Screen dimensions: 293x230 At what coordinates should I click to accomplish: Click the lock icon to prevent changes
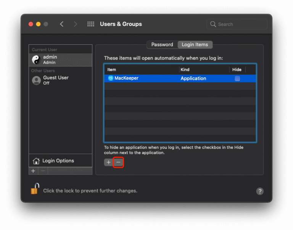click(35, 189)
